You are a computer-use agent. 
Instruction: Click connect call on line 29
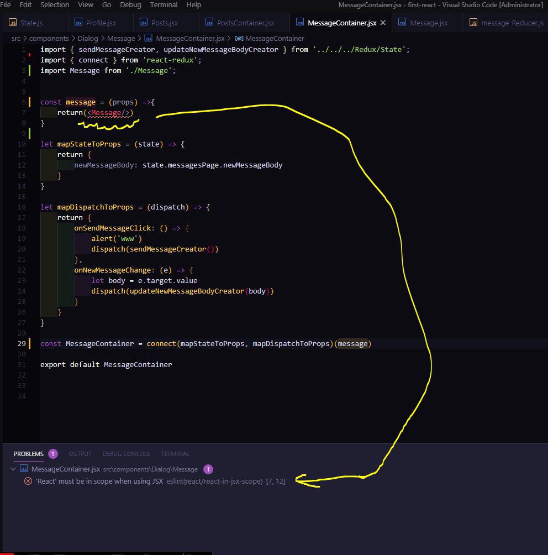[161, 344]
